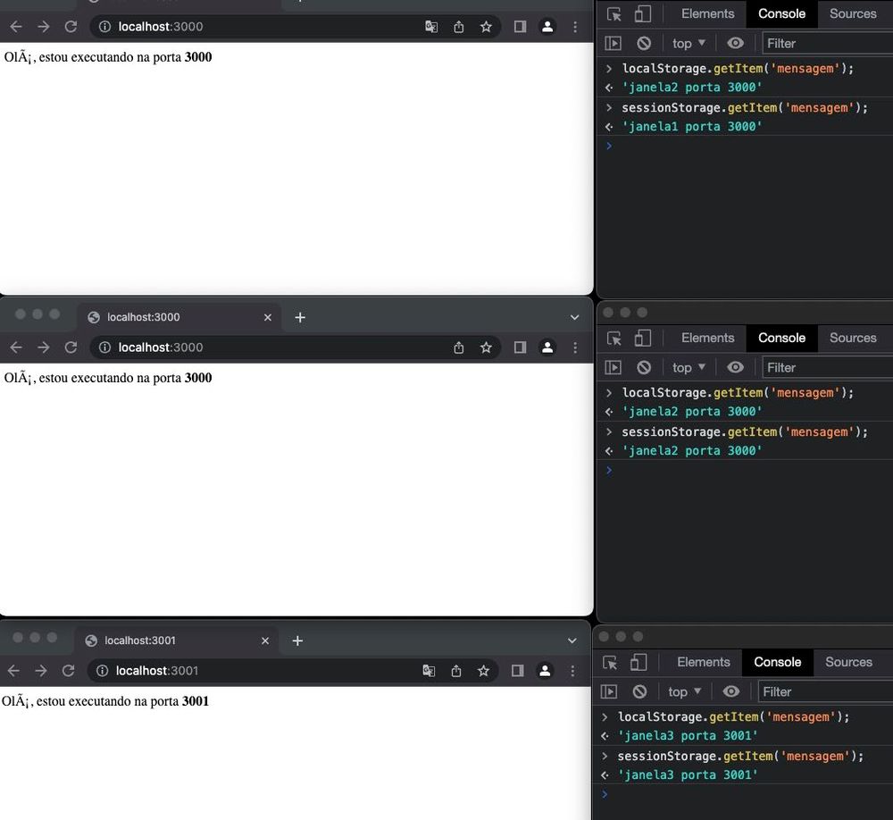Toggle device toolbar in the bottom DevTools panel
This screenshot has width=893, height=820.
(x=638, y=663)
